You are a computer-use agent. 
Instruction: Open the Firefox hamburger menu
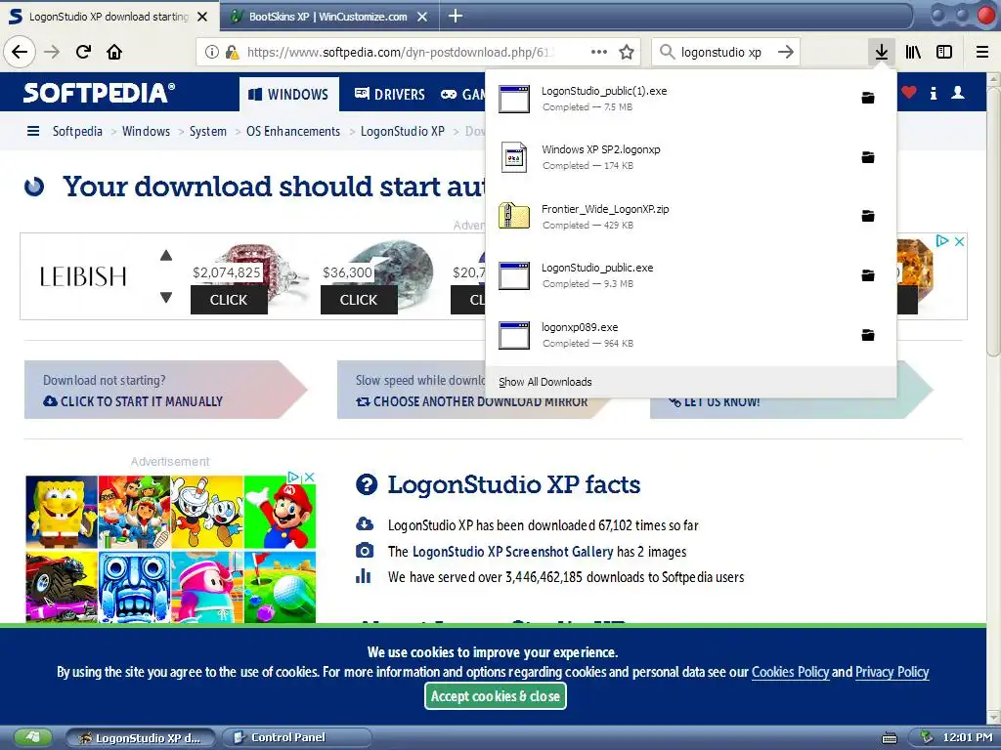(x=982, y=52)
